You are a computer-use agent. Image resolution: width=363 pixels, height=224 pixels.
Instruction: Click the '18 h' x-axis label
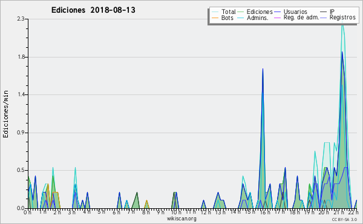[295, 212]
